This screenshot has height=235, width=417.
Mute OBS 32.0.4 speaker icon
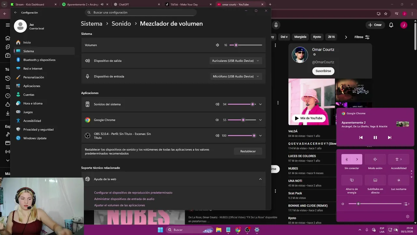(x=217, y=135)
